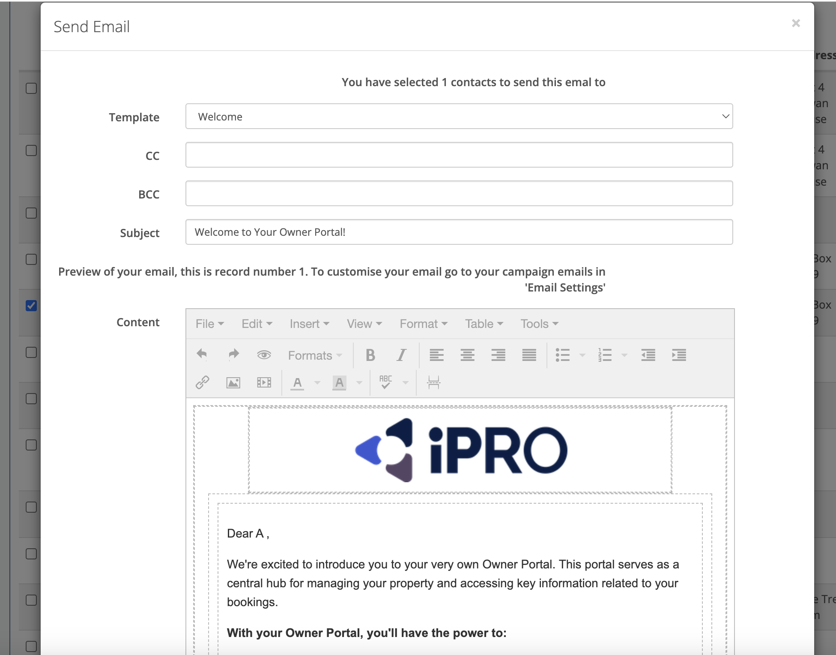Close the Send Email dialog

tap(796, 23)
